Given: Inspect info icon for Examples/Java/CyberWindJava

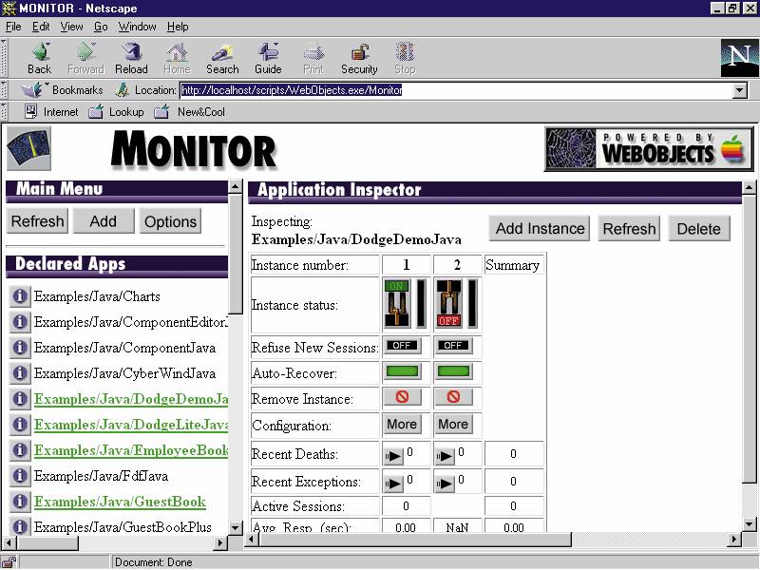Looking at the screenshot, I should point(19,373).
